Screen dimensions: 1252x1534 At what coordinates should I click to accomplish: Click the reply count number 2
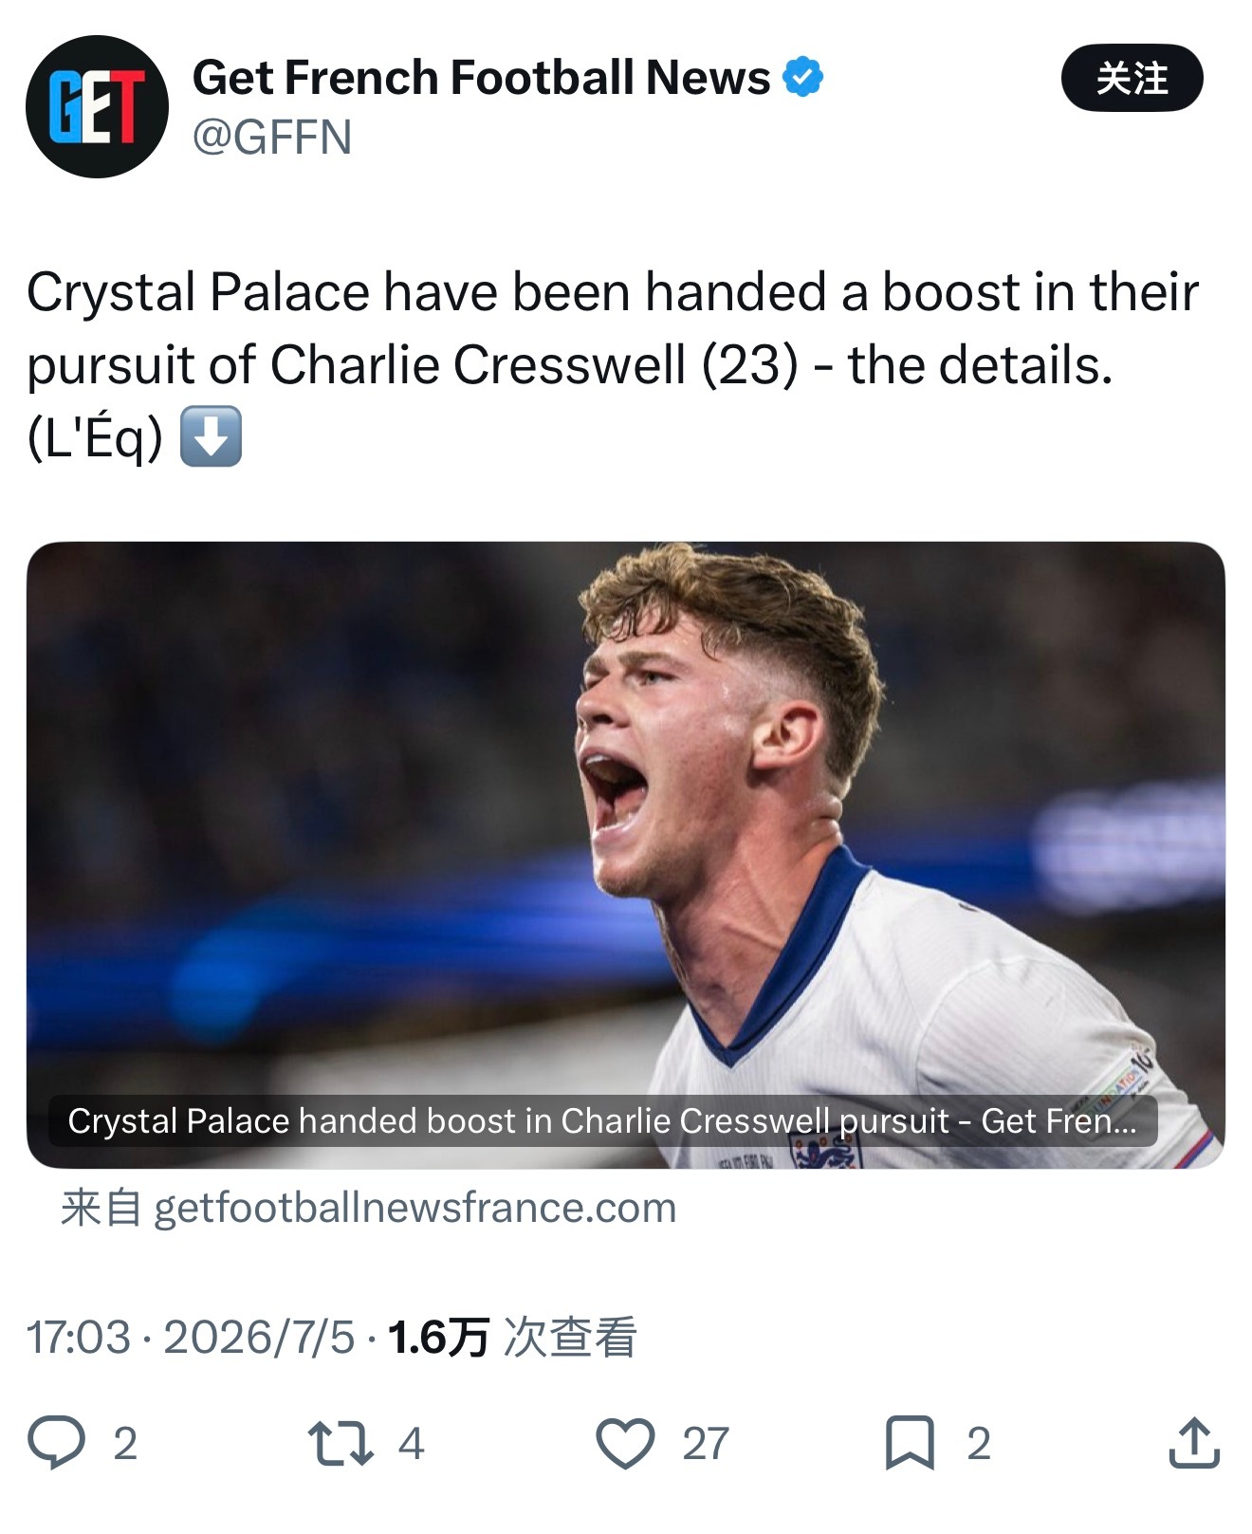point(125,1444)
